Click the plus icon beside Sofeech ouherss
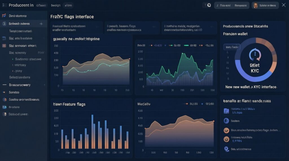The width and height of the screenshot is (289, 161). tap(41, 24)
